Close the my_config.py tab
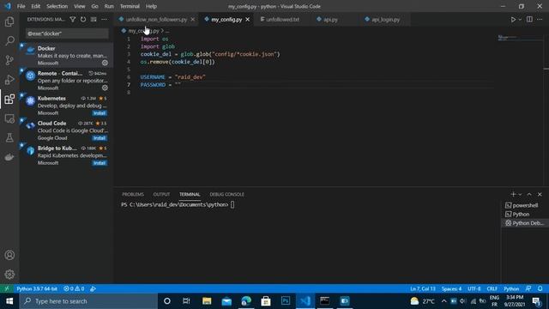The height and width of the screenshot is (309, 549). (x=248, y=19)
